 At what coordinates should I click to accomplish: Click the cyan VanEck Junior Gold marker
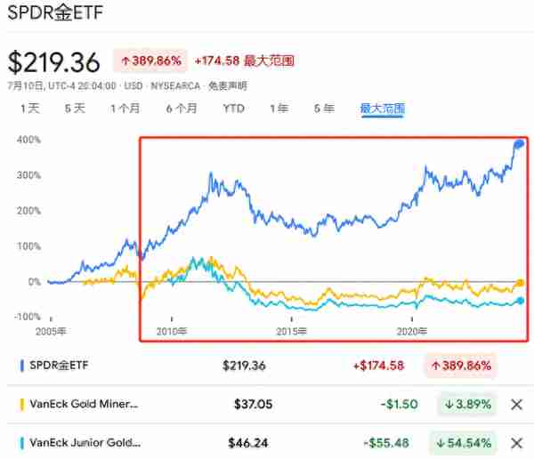(x=22, y=443)
